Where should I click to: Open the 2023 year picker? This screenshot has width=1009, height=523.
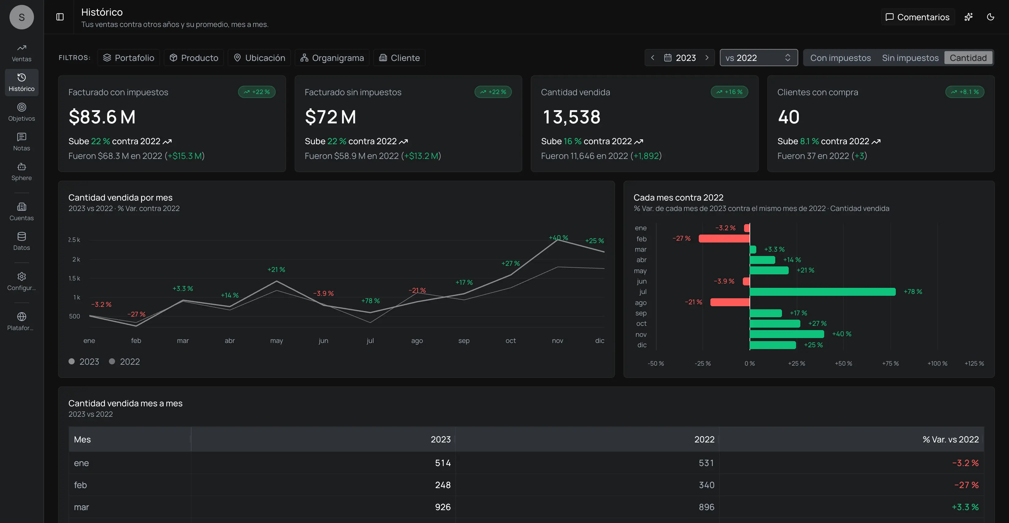[680, 58]
